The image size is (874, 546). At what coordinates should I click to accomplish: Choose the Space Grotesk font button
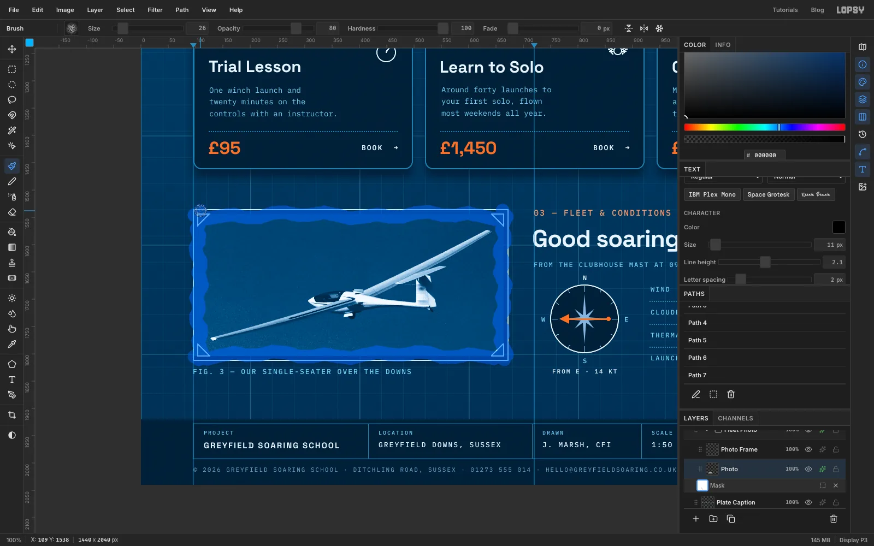pos(768,194)
